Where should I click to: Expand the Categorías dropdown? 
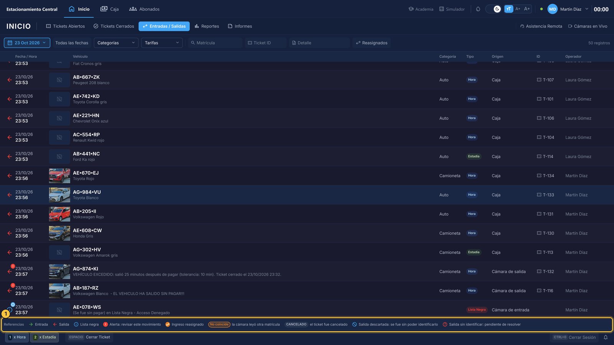click(x=116, y=43)
